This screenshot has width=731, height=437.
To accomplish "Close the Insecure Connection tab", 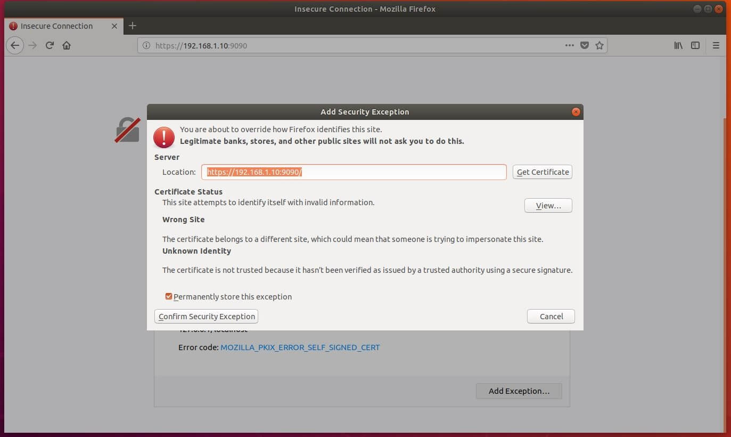I will click(114, 26).
